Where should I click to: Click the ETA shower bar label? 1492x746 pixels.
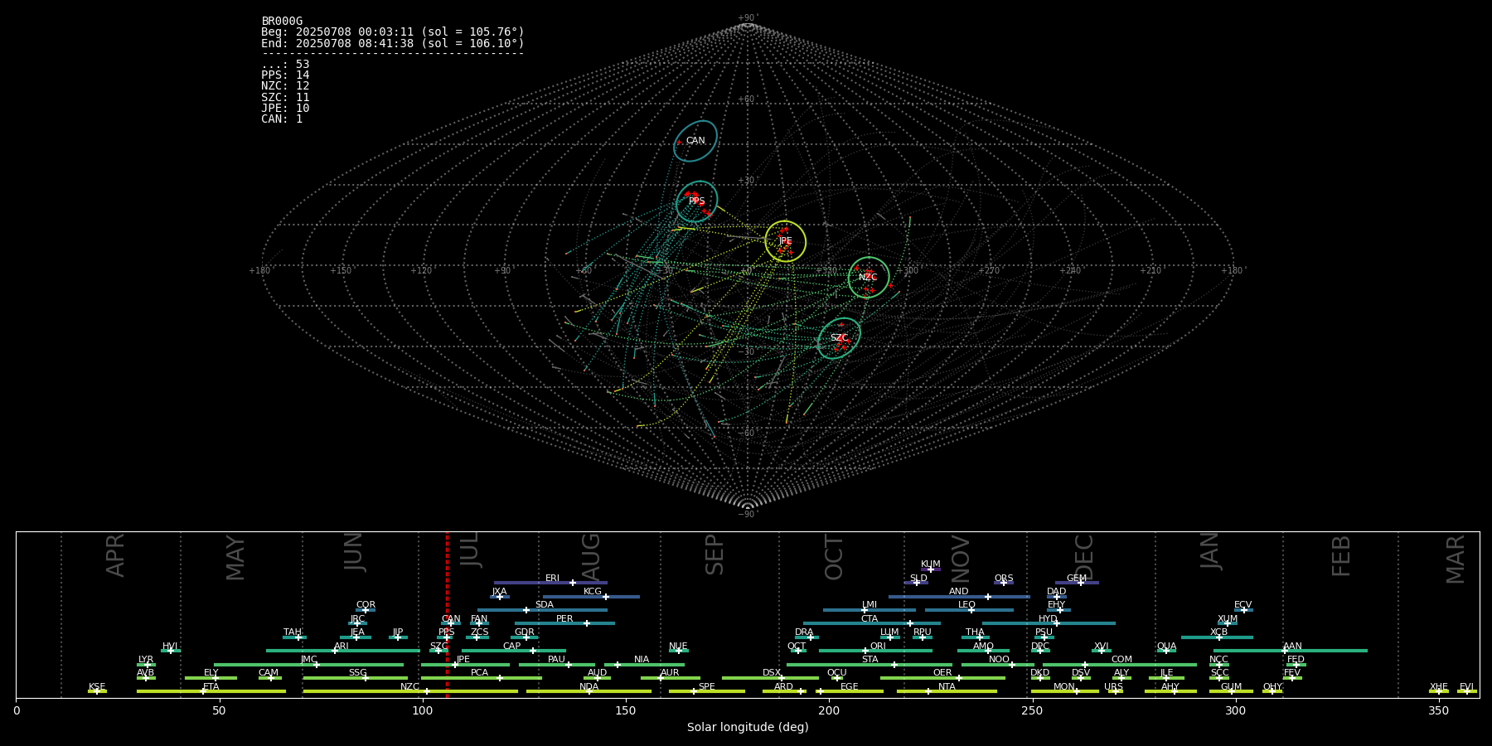[x=211, y=687]
